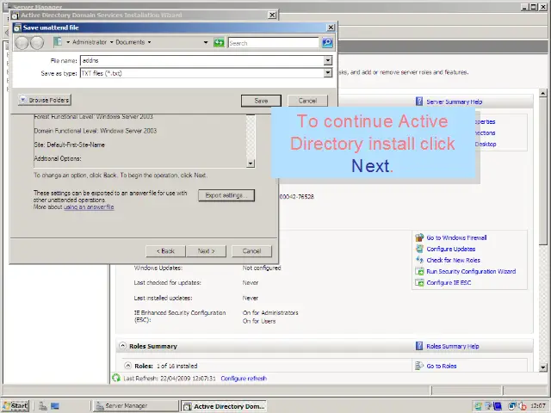Click Next in the Active Directory wizard

207,251
